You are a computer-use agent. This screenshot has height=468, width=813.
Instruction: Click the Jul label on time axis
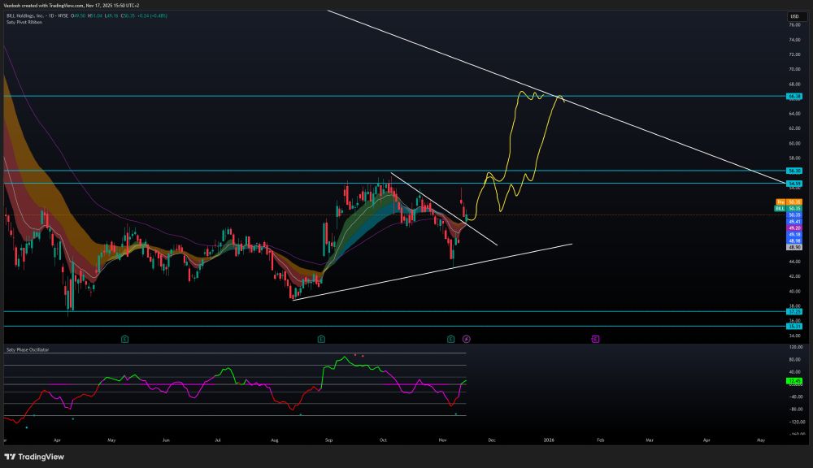point(218,440)
